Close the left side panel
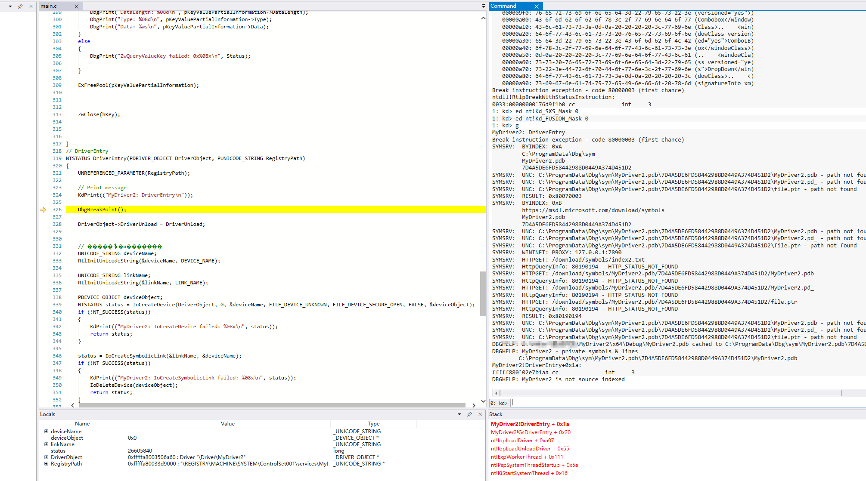Viewport: 866px width, 481px height. point(31,6)
